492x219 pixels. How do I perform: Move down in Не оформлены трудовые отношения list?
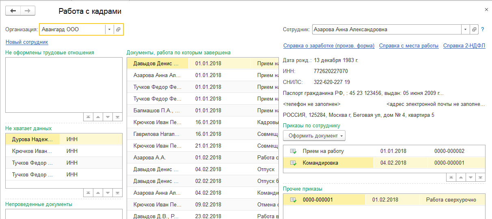tap(108, 117)
